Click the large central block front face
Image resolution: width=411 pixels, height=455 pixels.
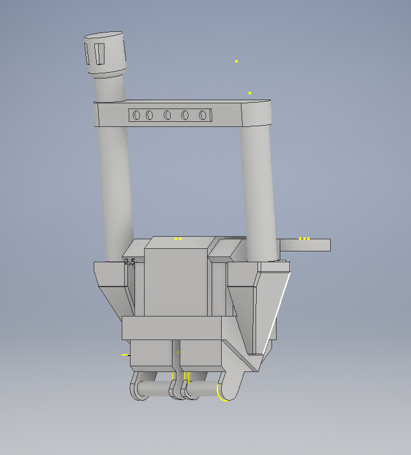(x=176, y=282)
